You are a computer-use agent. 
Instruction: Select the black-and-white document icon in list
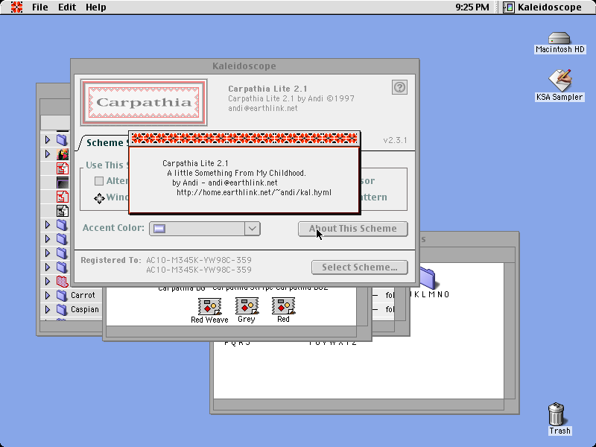pos(63,211)
